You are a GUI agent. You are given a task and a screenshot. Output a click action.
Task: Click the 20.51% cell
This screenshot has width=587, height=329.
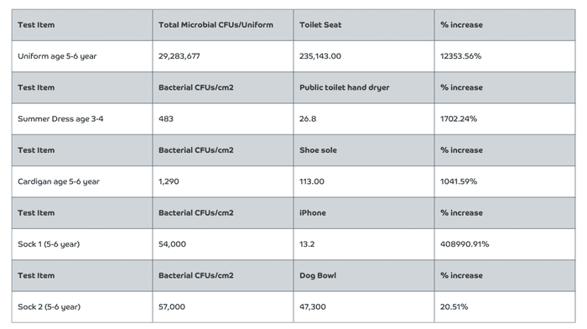coord(505,307)
